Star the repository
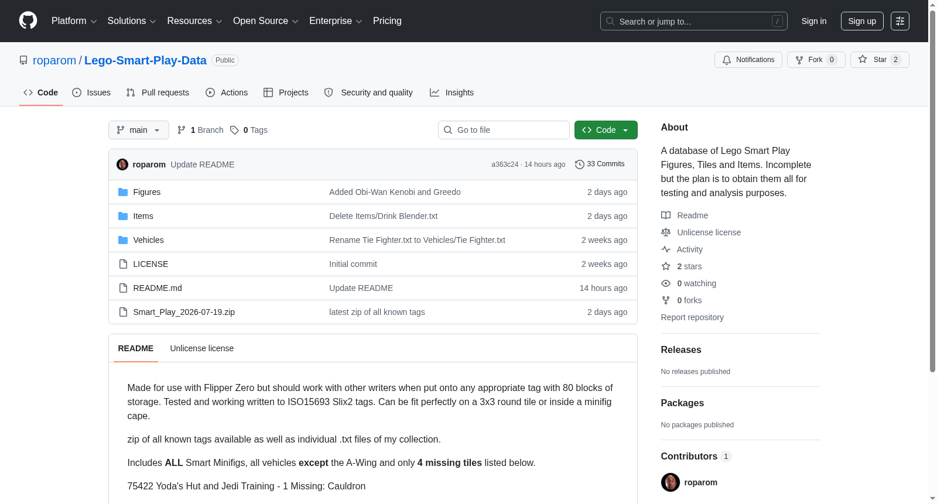The width and height of the screenshot is (937, 504). (880, 60)
